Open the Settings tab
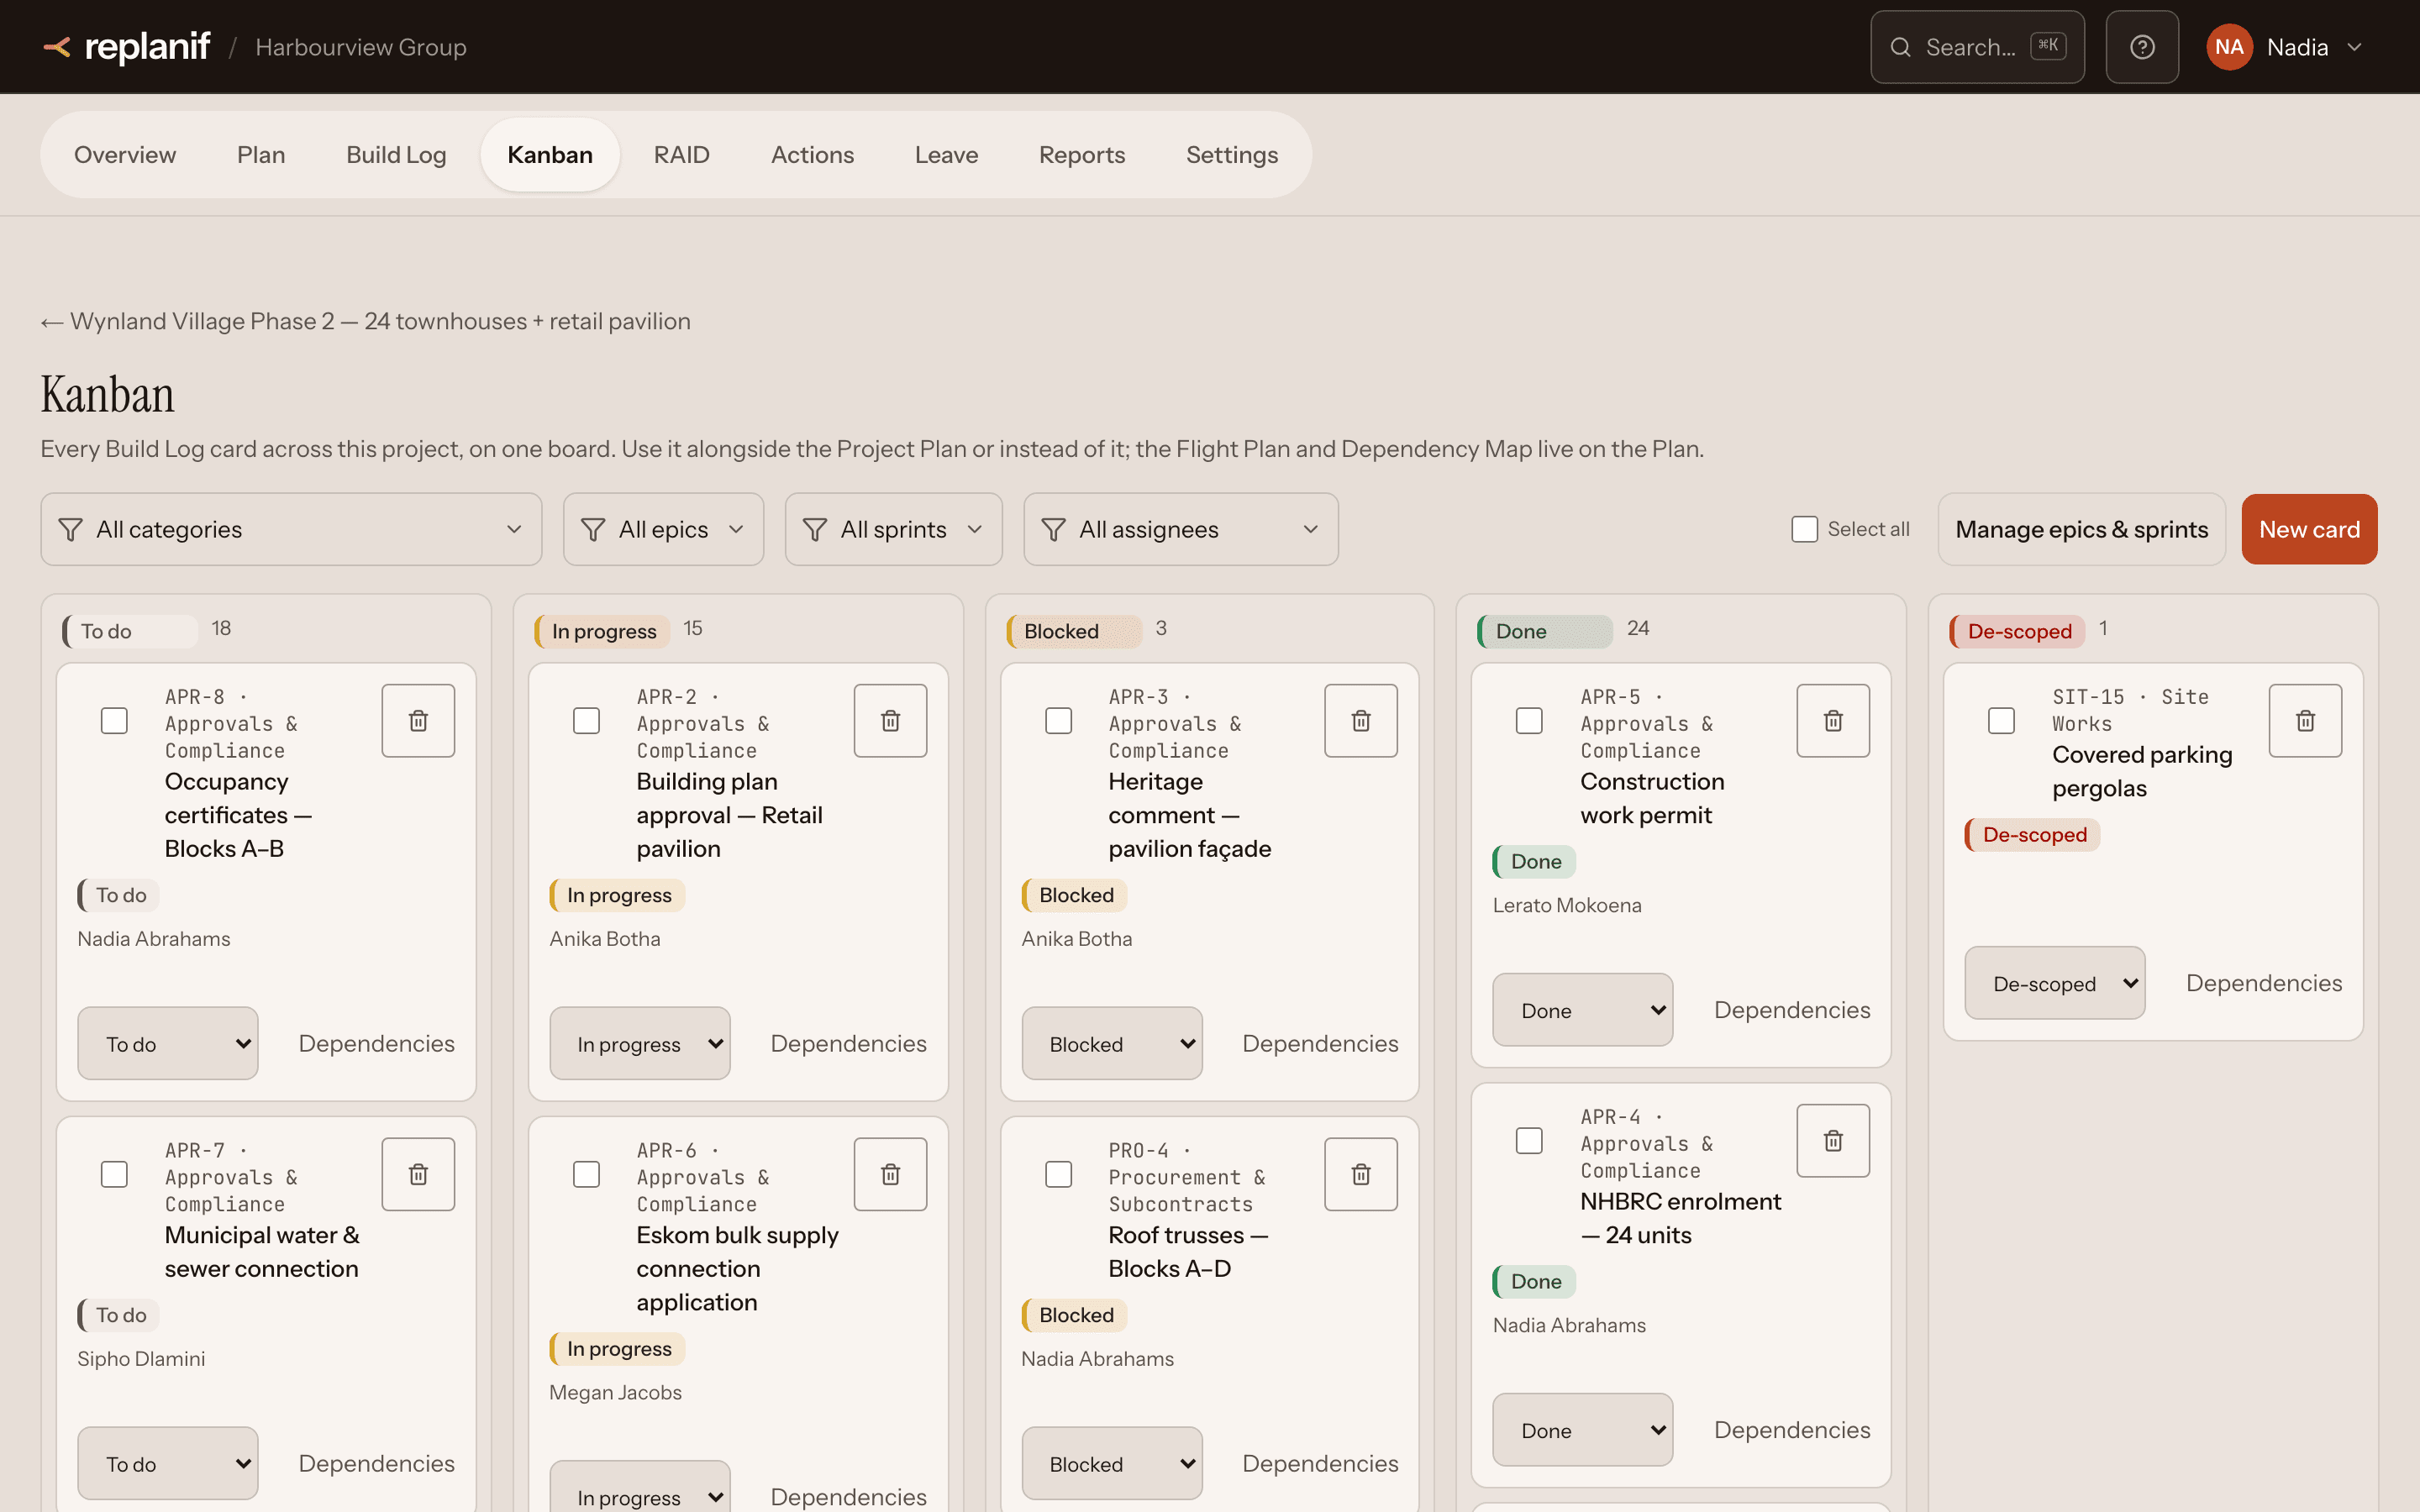This screenshot has height=1512, width=2420. pos(1232,155)
